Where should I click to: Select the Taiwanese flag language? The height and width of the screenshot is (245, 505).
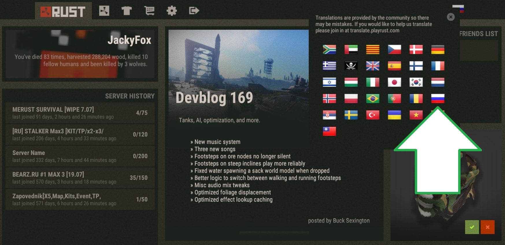pyautogui.click(x=329, y=131)
